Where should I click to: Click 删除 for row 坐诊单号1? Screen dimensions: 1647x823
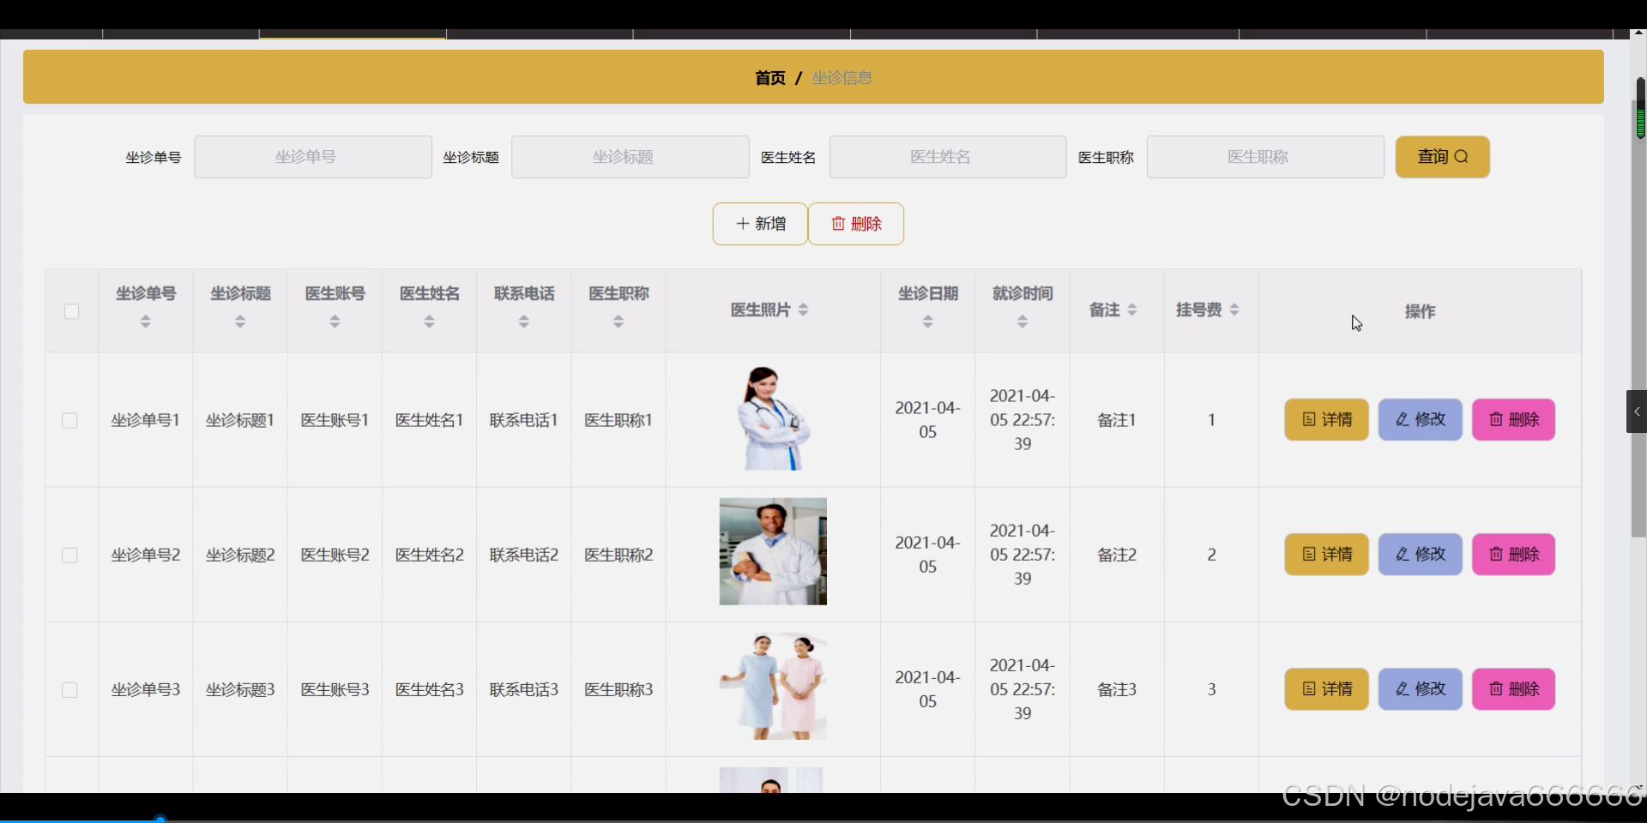click(x=1513, y=419)
